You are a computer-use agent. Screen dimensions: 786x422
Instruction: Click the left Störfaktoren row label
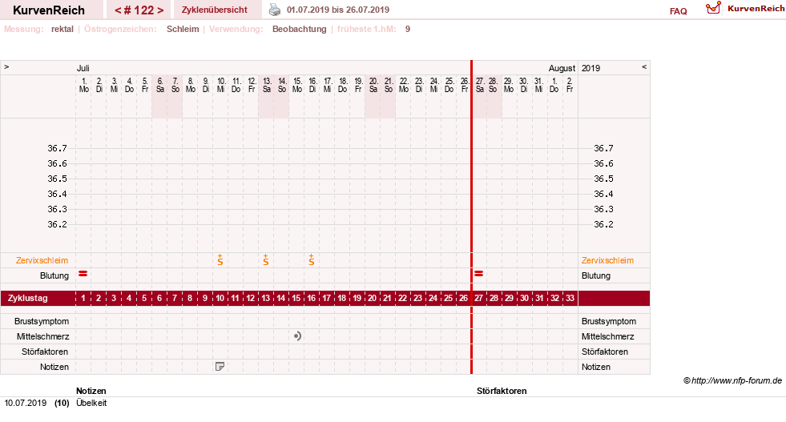point(44,352)
